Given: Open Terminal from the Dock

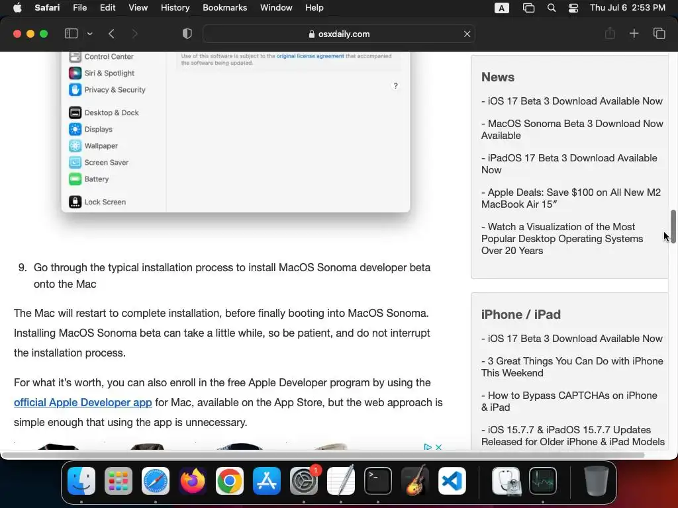Looking at the screenshot, I should point(378,480).
